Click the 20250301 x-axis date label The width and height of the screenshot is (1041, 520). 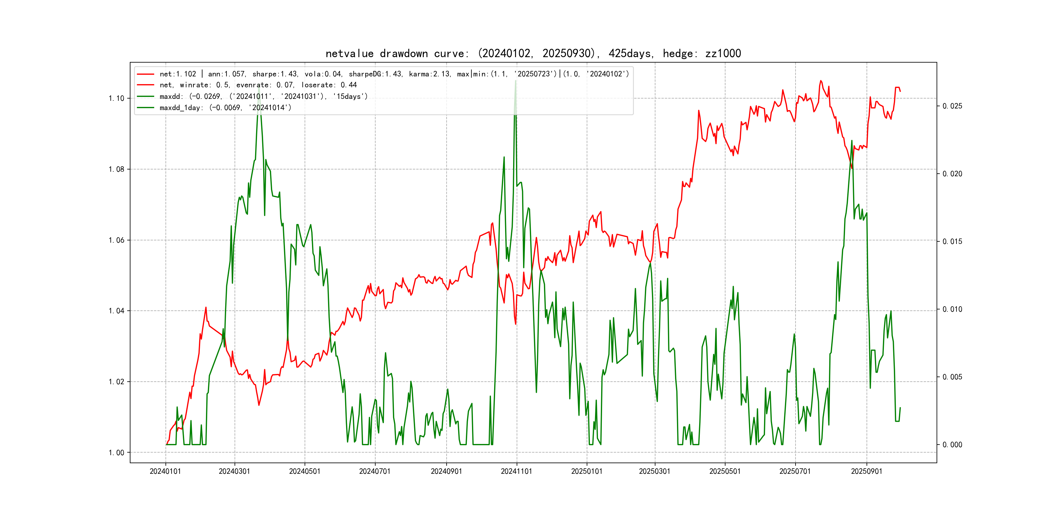[x=655, y=472]
